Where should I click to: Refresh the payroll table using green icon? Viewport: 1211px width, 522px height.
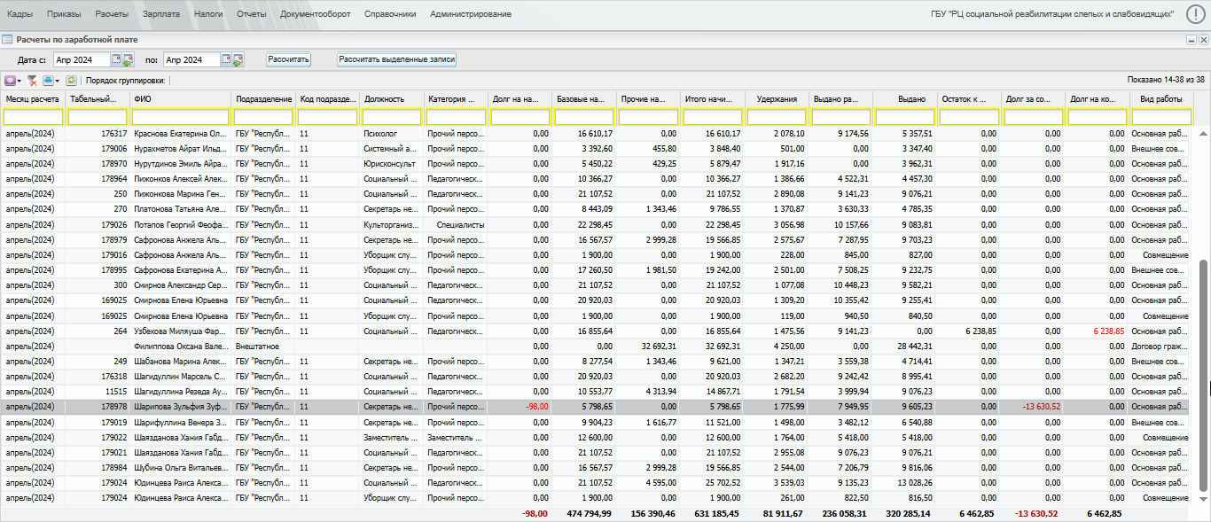[x=71, y=80]
